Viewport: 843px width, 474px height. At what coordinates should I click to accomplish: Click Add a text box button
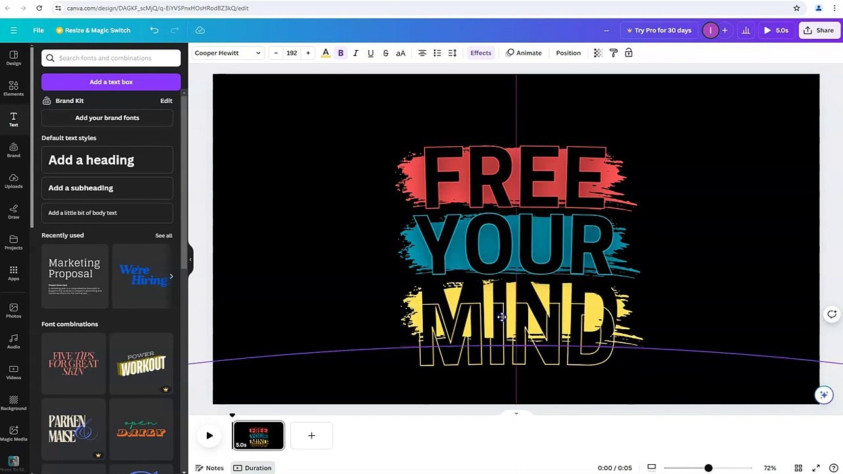(111, 82)
